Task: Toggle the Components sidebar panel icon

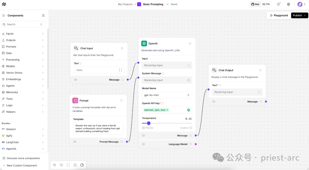Action: click(x=3, y=15)
